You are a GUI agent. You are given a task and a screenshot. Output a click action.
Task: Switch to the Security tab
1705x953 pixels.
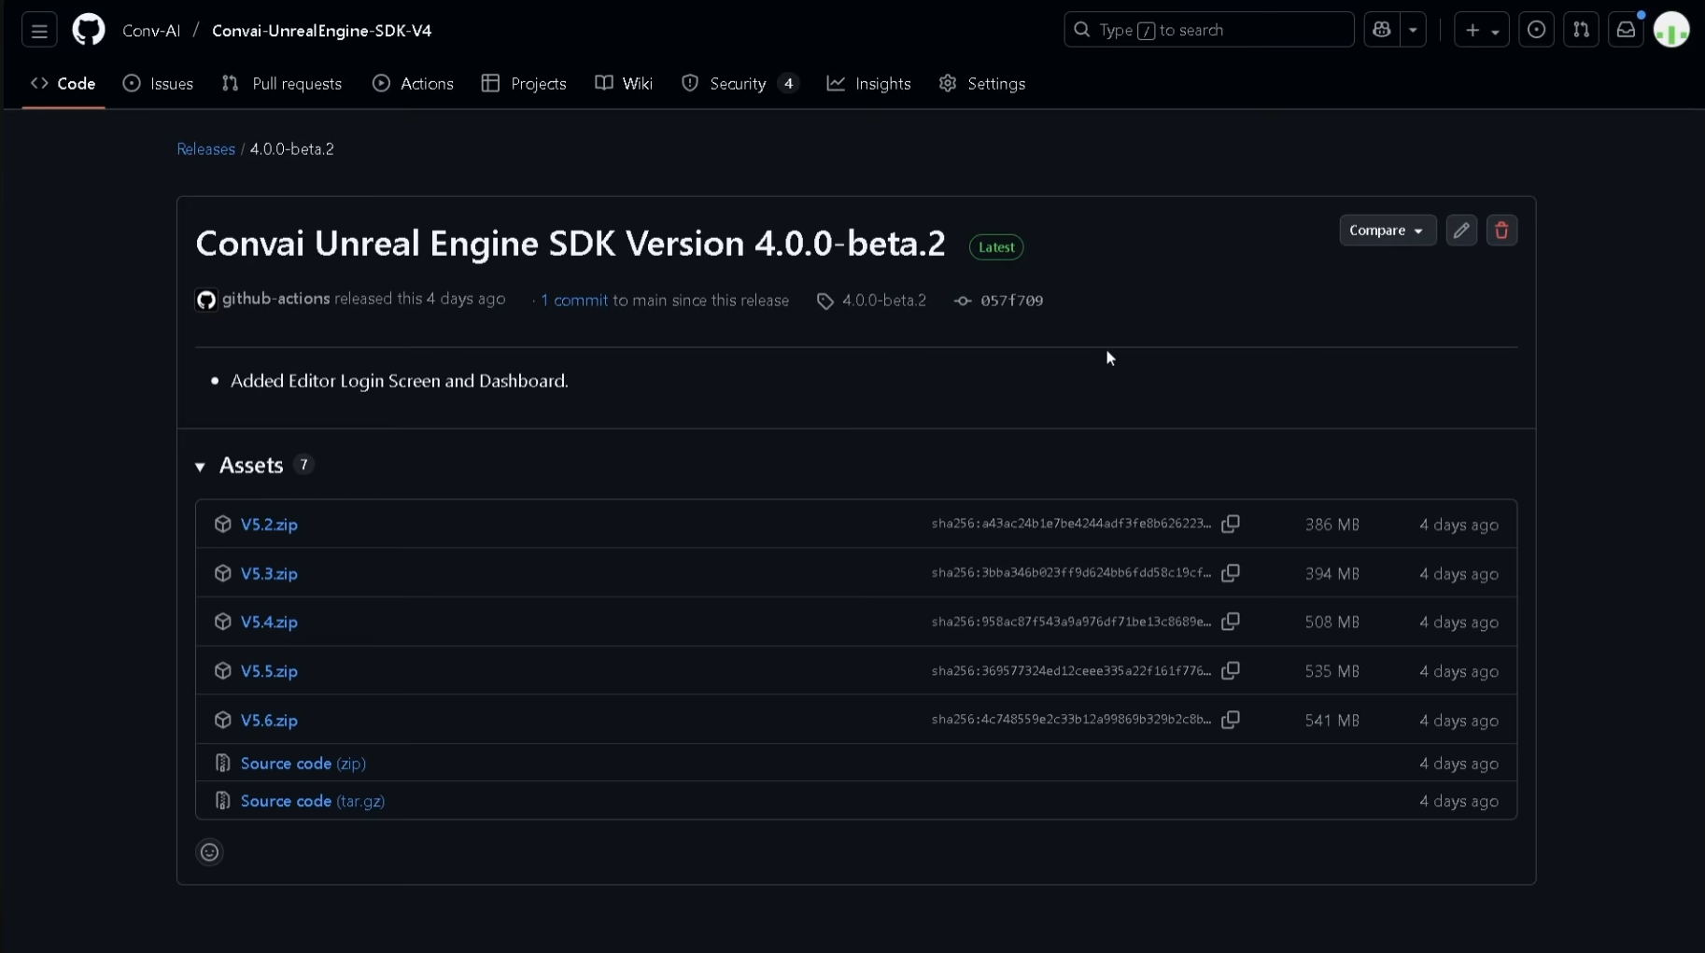(740, 84)
